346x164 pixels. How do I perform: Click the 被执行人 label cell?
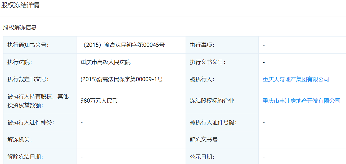click(x=222, y=79)
